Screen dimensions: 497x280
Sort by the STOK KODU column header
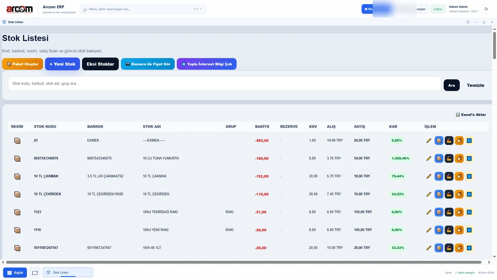point(45,127)
